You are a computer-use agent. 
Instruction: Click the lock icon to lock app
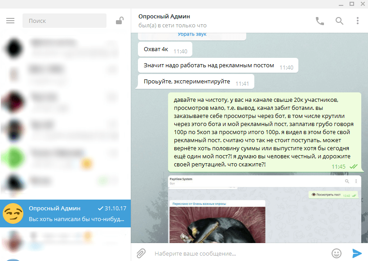click(x=120, y=21)
